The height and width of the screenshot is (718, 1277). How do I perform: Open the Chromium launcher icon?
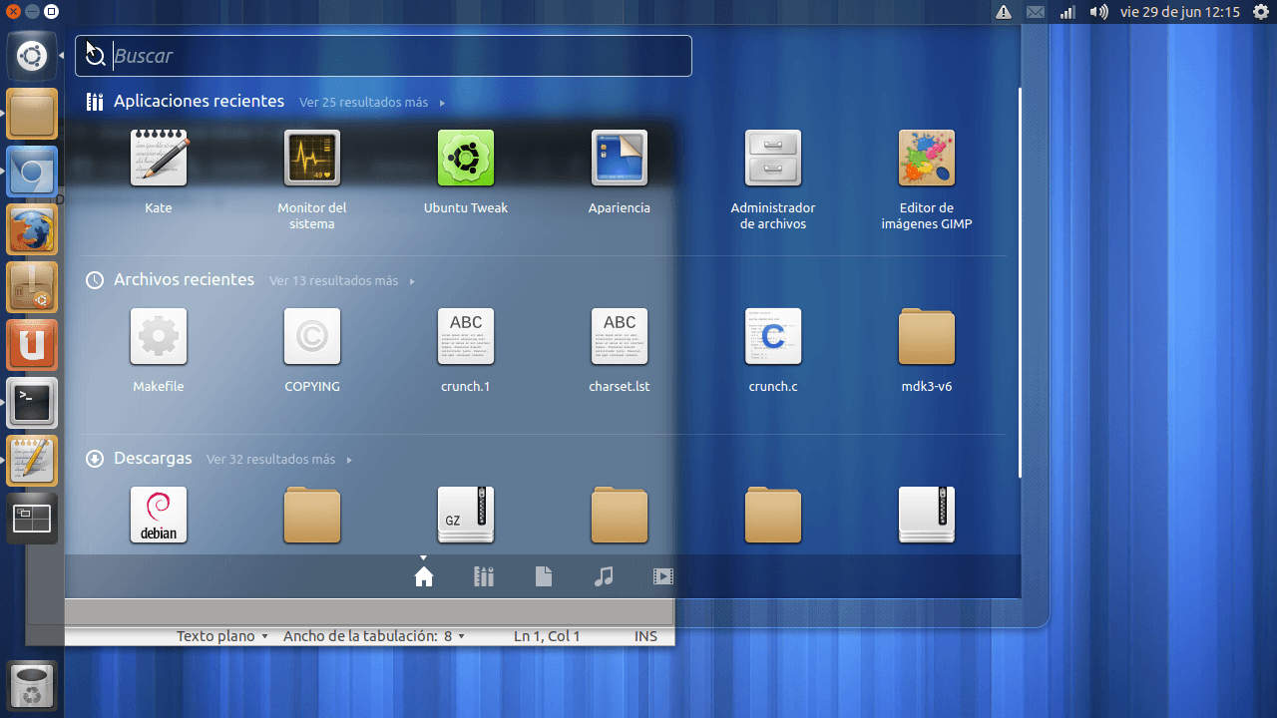(x=32, y=172)
